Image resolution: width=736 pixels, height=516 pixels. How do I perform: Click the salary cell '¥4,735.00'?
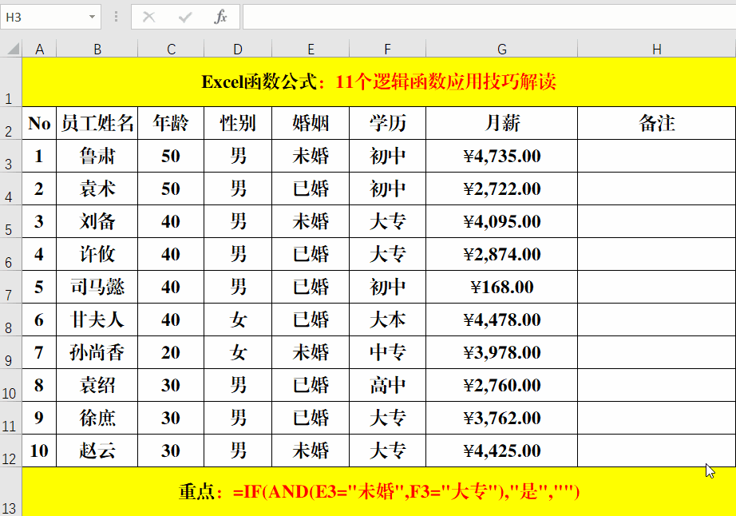click(x=502, y=156)
